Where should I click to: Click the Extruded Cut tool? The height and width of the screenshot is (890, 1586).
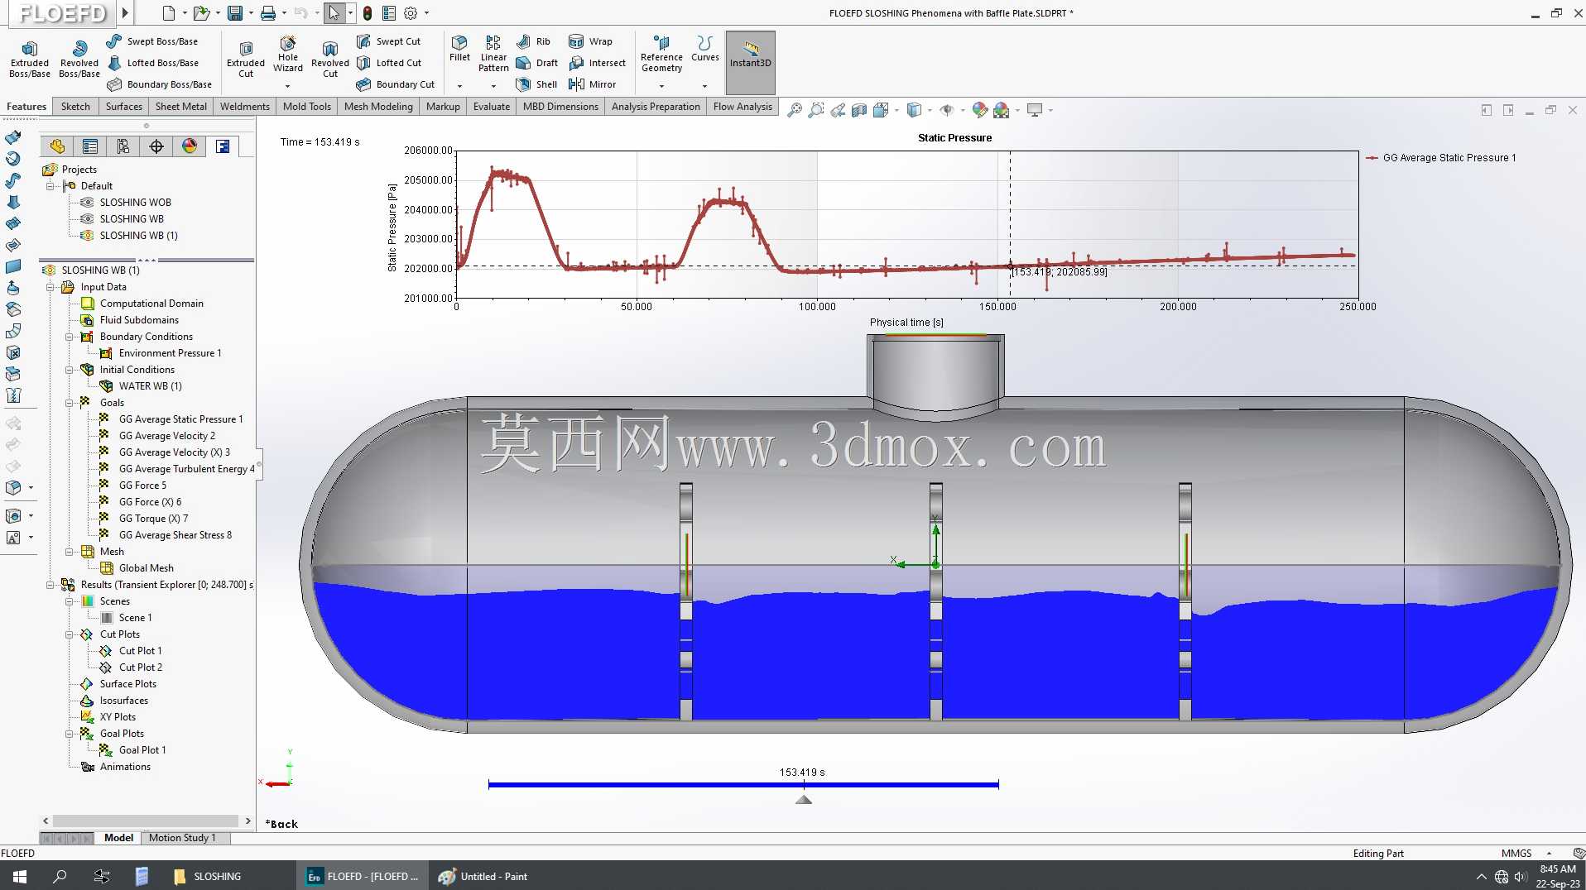point(246,59)
